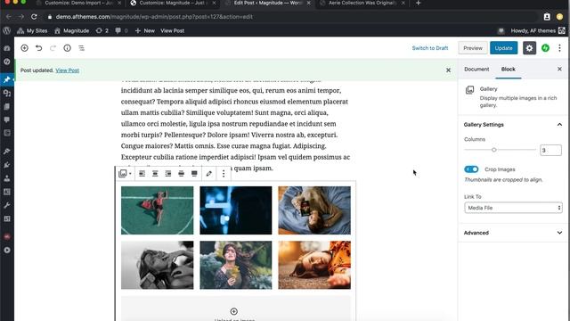Open the block navigation list icon

(81, 48)
